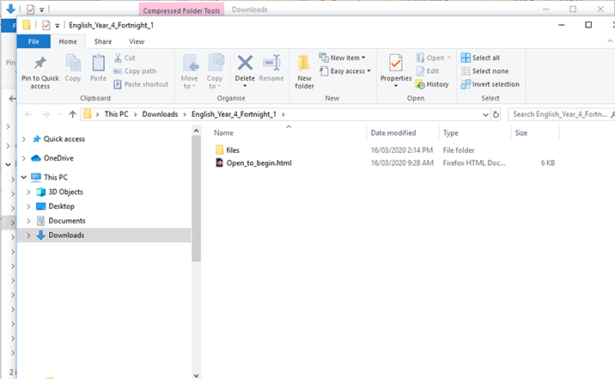Click Select none in ribbon
Image resolution: width=615 pixels, height=379 pixels.
(x=484, y=71)
